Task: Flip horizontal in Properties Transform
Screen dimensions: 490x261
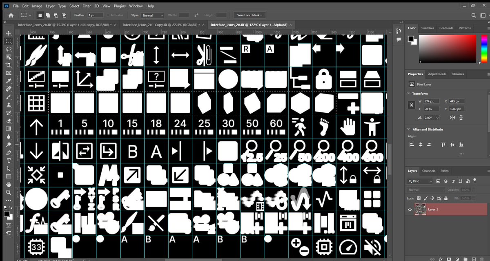Action: (x=452, y=117)
